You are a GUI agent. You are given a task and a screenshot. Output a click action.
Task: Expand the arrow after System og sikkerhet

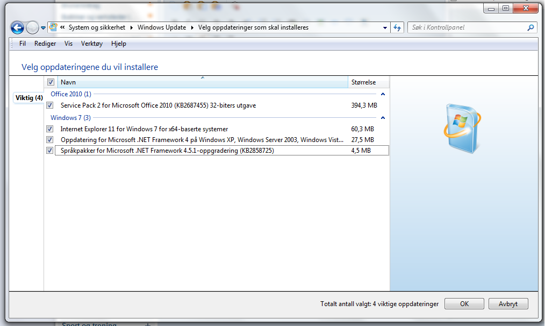(x=132, y=27)
